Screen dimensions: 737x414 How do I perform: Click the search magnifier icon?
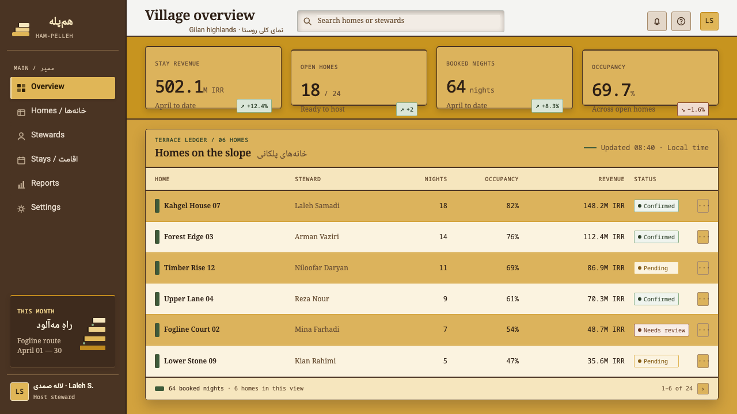coord(307,21)
